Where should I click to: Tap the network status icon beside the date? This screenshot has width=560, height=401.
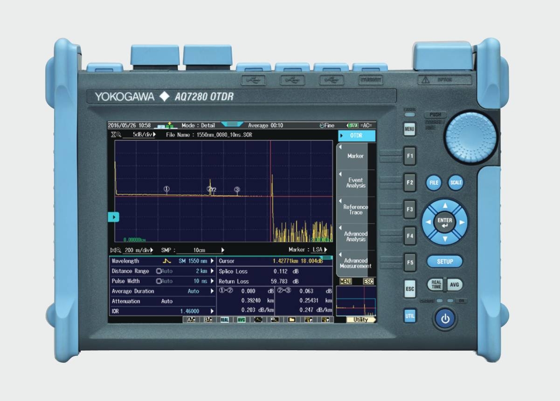(166, 125)
